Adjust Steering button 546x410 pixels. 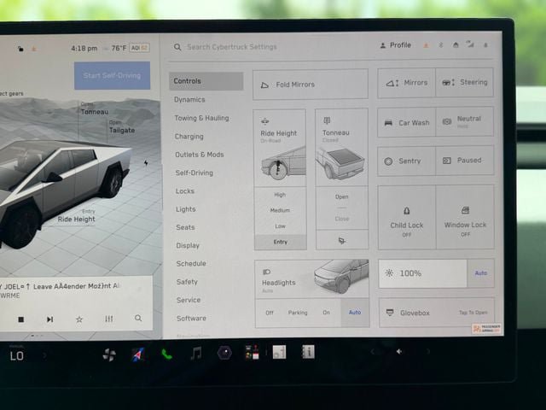pos(464,82)
